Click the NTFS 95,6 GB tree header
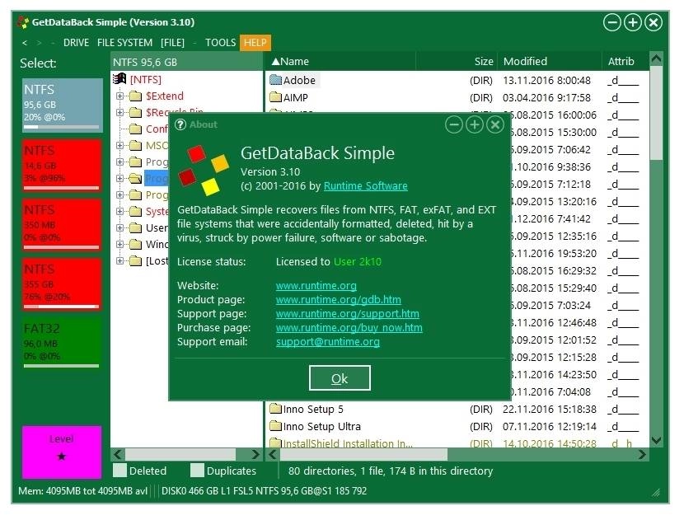The height and width of the screenshot is (520, 684). [x=187, y=62]
